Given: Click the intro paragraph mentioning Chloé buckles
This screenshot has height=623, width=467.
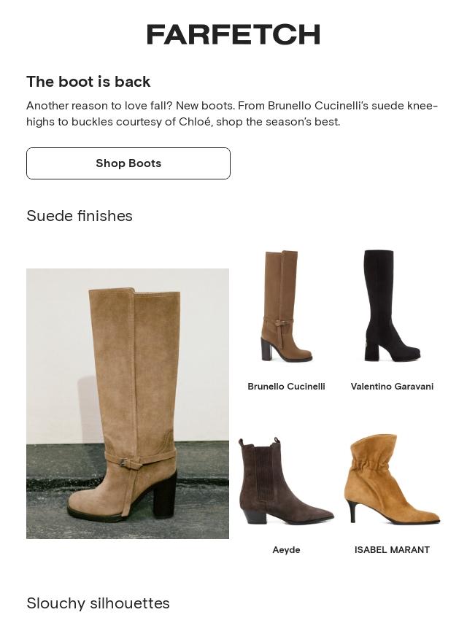Looking at the screenshot, I should (232, 114).
